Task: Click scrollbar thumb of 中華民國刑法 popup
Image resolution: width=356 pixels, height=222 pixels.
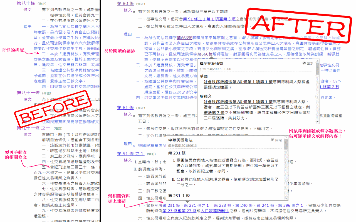Action: pyautogui.click(x=286, y=144)
